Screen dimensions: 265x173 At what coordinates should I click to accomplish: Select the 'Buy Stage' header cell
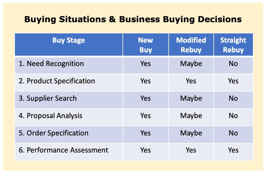point(69,44)
